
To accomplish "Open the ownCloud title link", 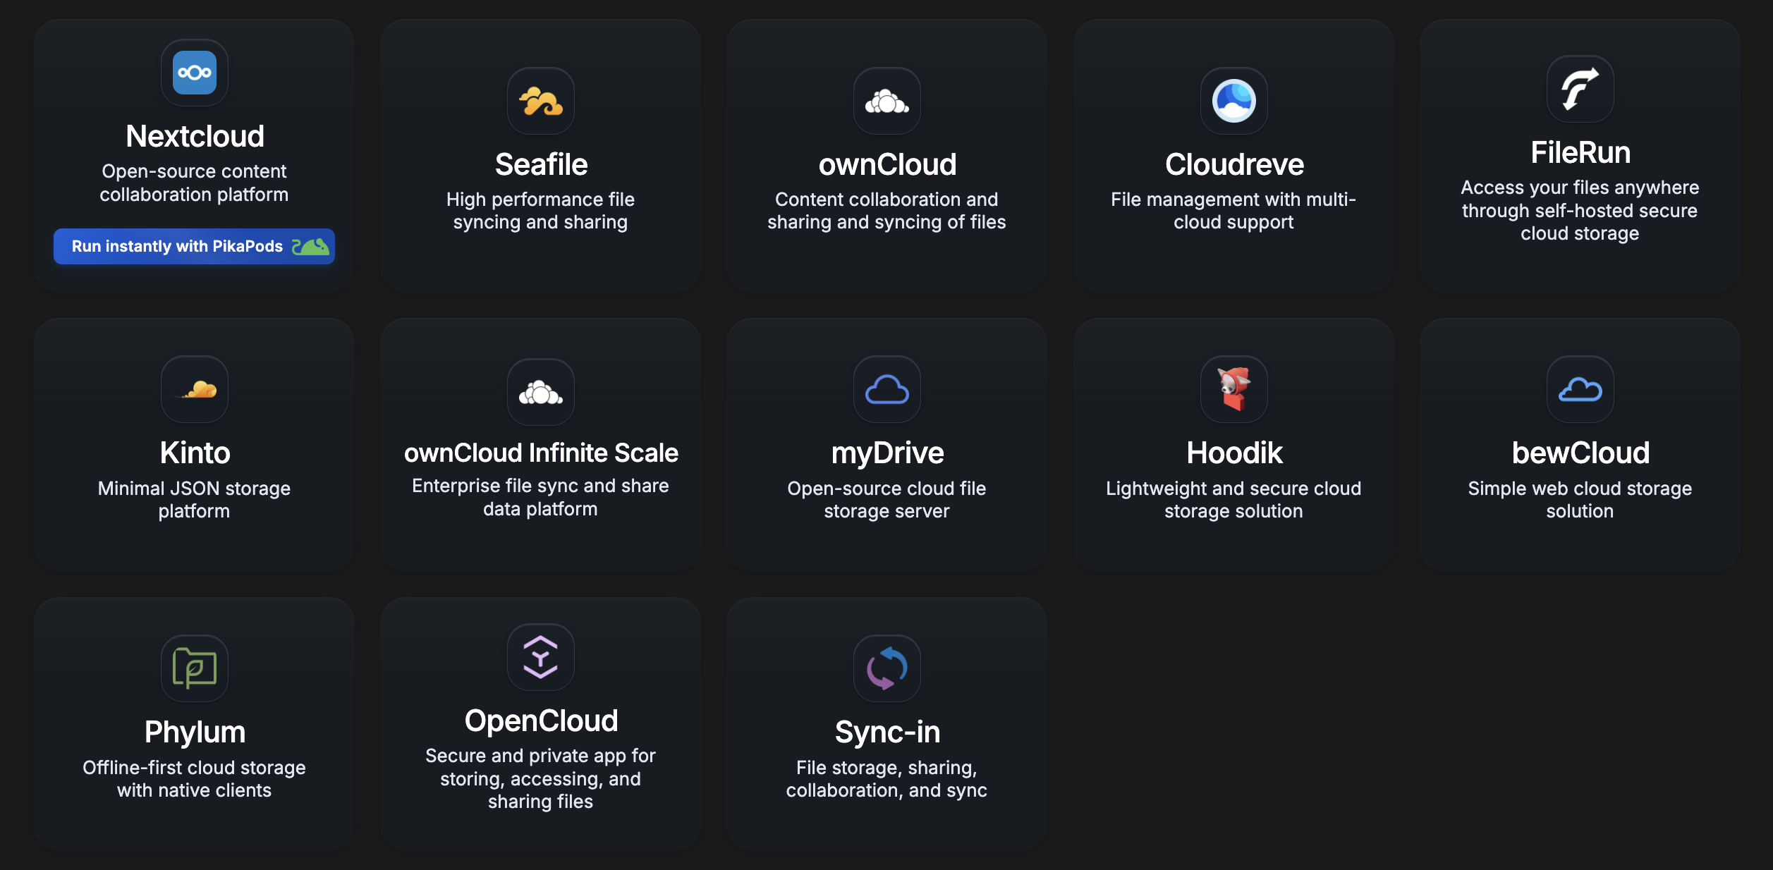I will click(x=886, y=164).
